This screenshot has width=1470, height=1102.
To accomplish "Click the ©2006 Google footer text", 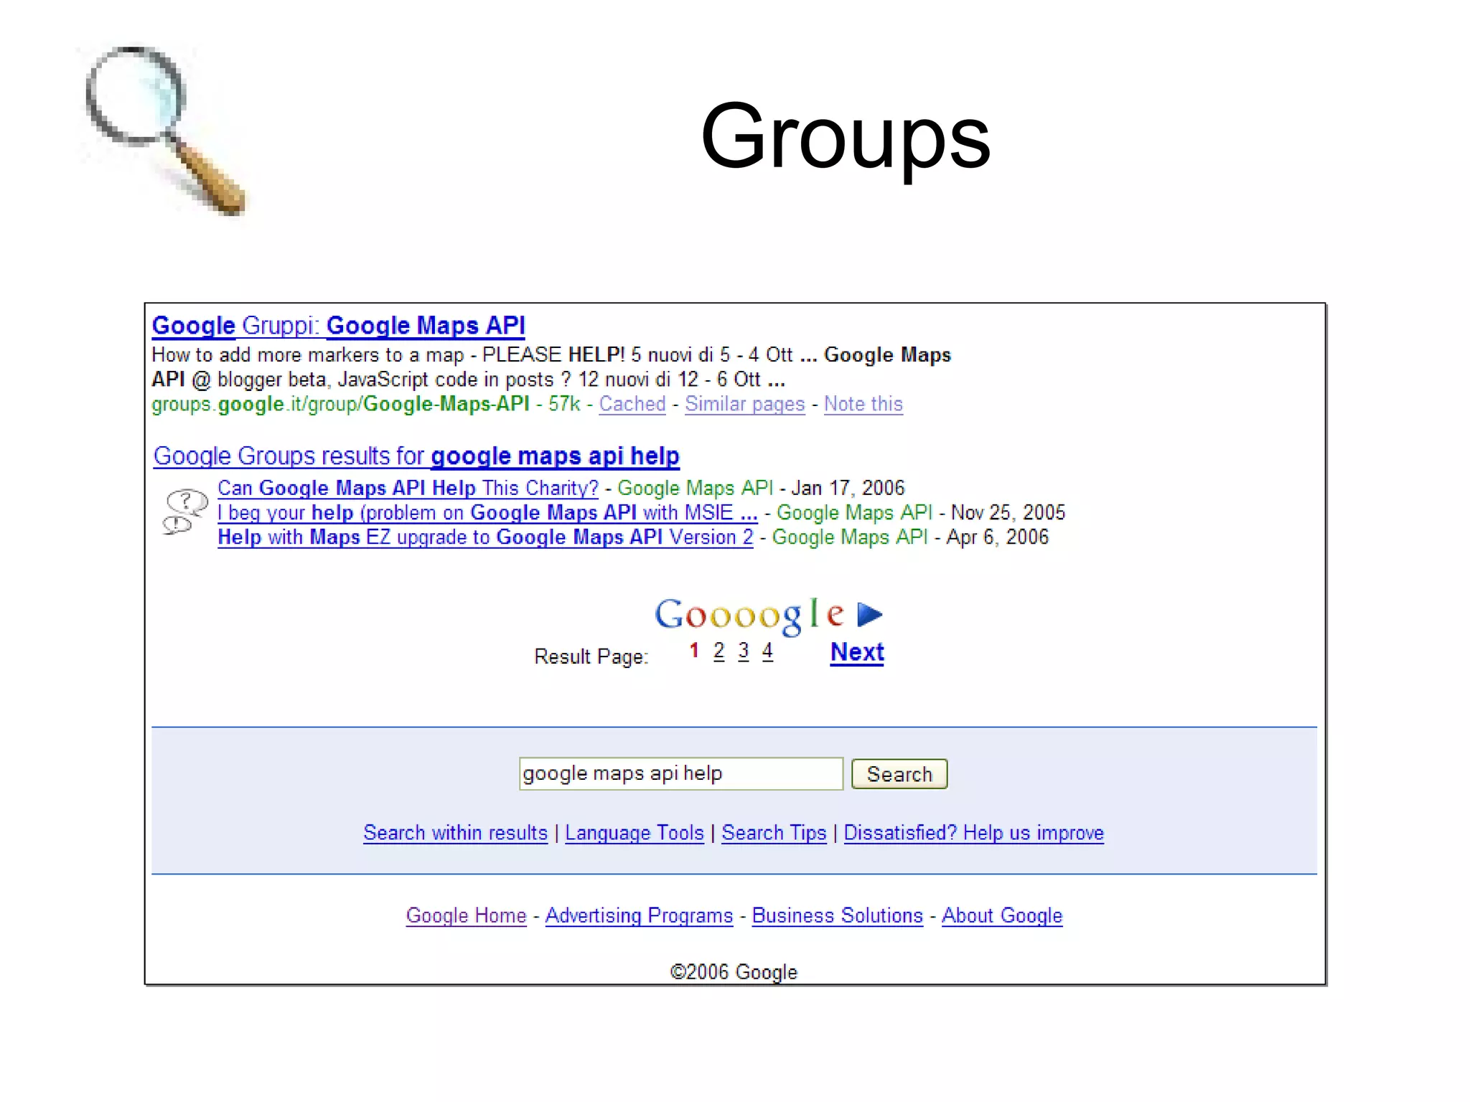I will coord(734,971).
